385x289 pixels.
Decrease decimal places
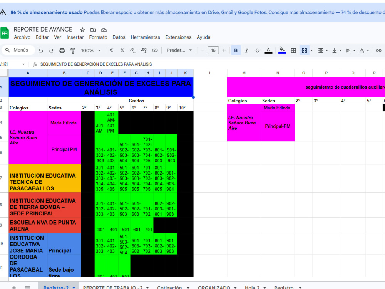(x=133, y=50)
